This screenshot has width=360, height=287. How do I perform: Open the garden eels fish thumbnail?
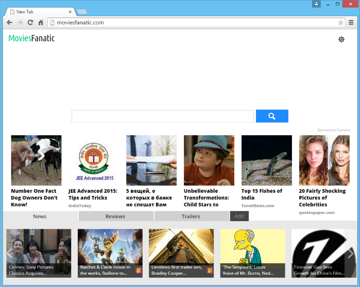(267, 160)
